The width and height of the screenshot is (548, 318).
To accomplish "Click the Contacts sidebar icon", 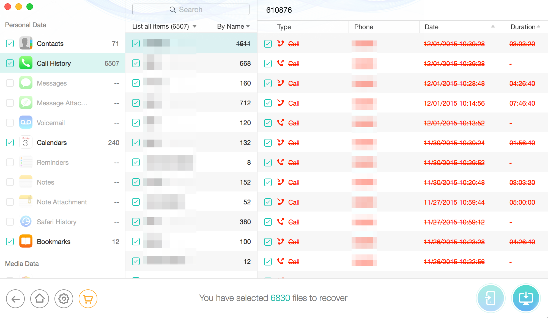I will click(x=25, y=43).
